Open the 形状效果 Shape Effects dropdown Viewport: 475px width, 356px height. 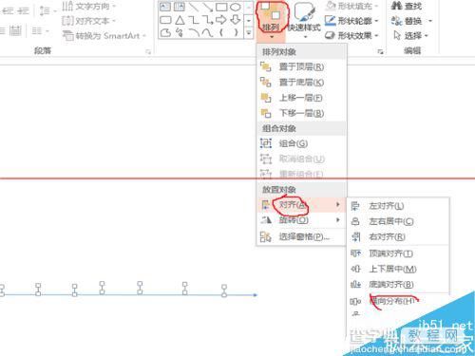(x=352, y=35)
